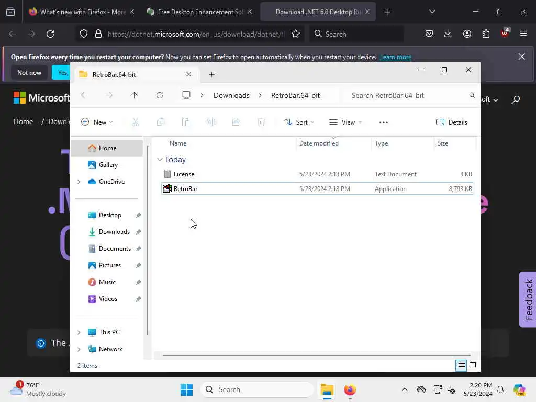This screenshot has height=402, width=536.
Task: Select the RetroBar application file
Action: [x=317, y=188]
